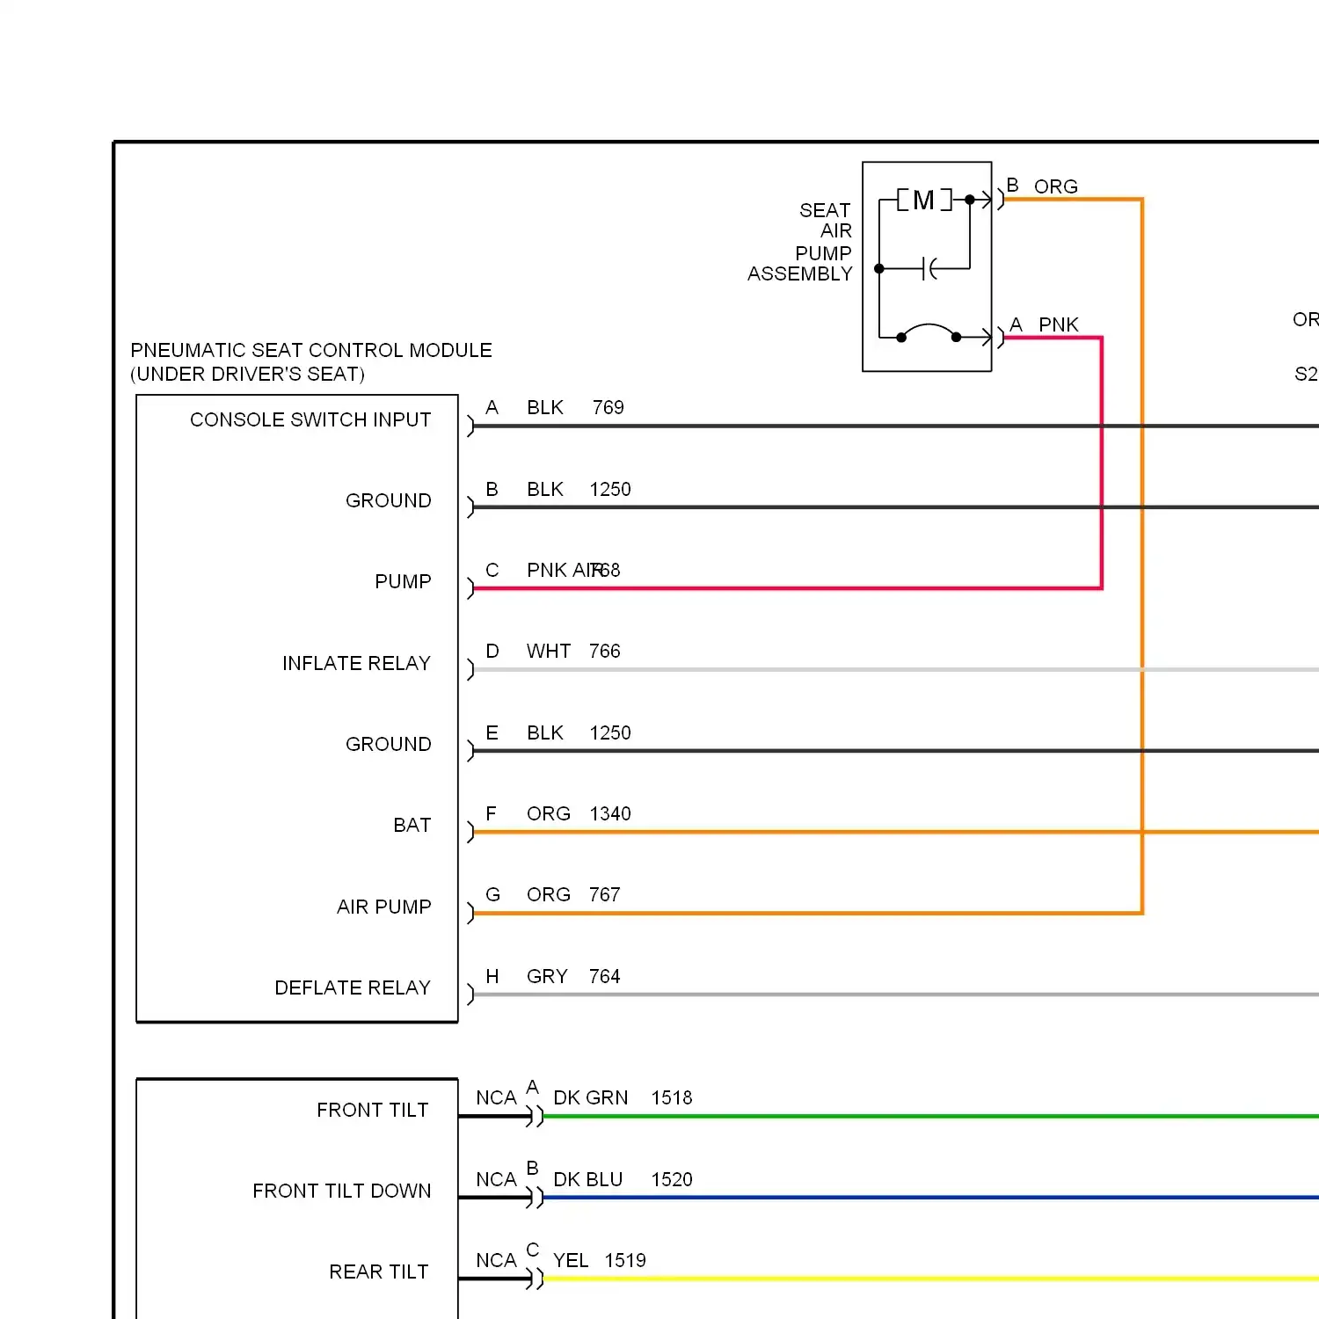1319x1319 pixels.
Task: Click the NCA label beside FRONT TILT
Action: [496, 1097]
